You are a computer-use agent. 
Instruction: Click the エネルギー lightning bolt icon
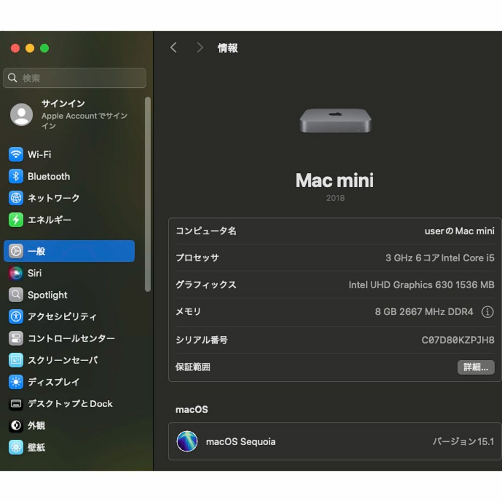point(16,220)
